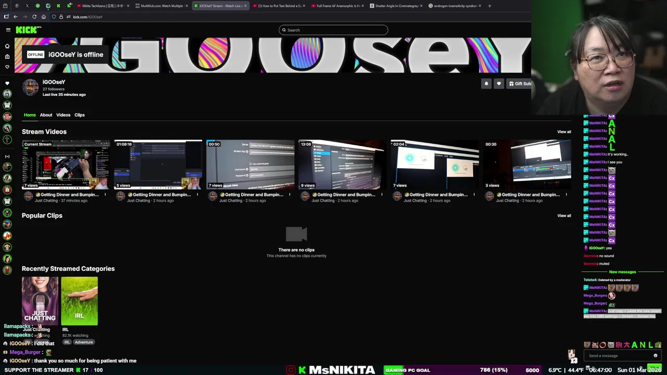Image resolution: width=667 pixels, height=375 pixels.
Task: Open the IRL category card
Action: tap(79, 301)
